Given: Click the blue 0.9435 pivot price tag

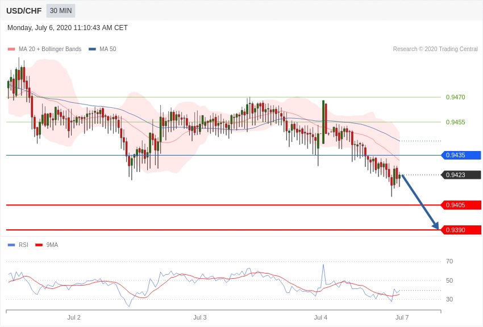Looking at the screenshot, I should coord(461,155).
